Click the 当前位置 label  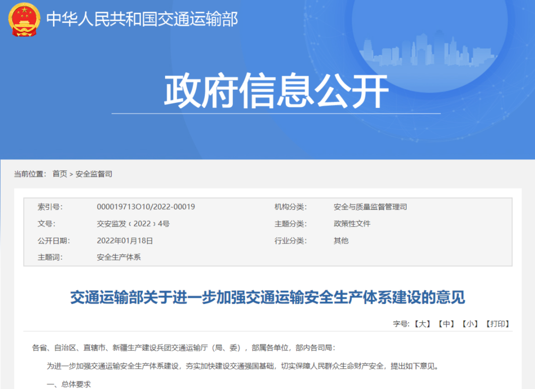coord(30,174)
